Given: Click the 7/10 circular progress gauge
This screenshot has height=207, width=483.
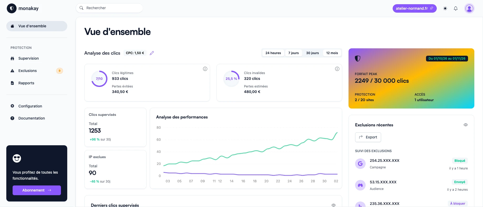Looking at the screenshot, I should click(99, 79).
